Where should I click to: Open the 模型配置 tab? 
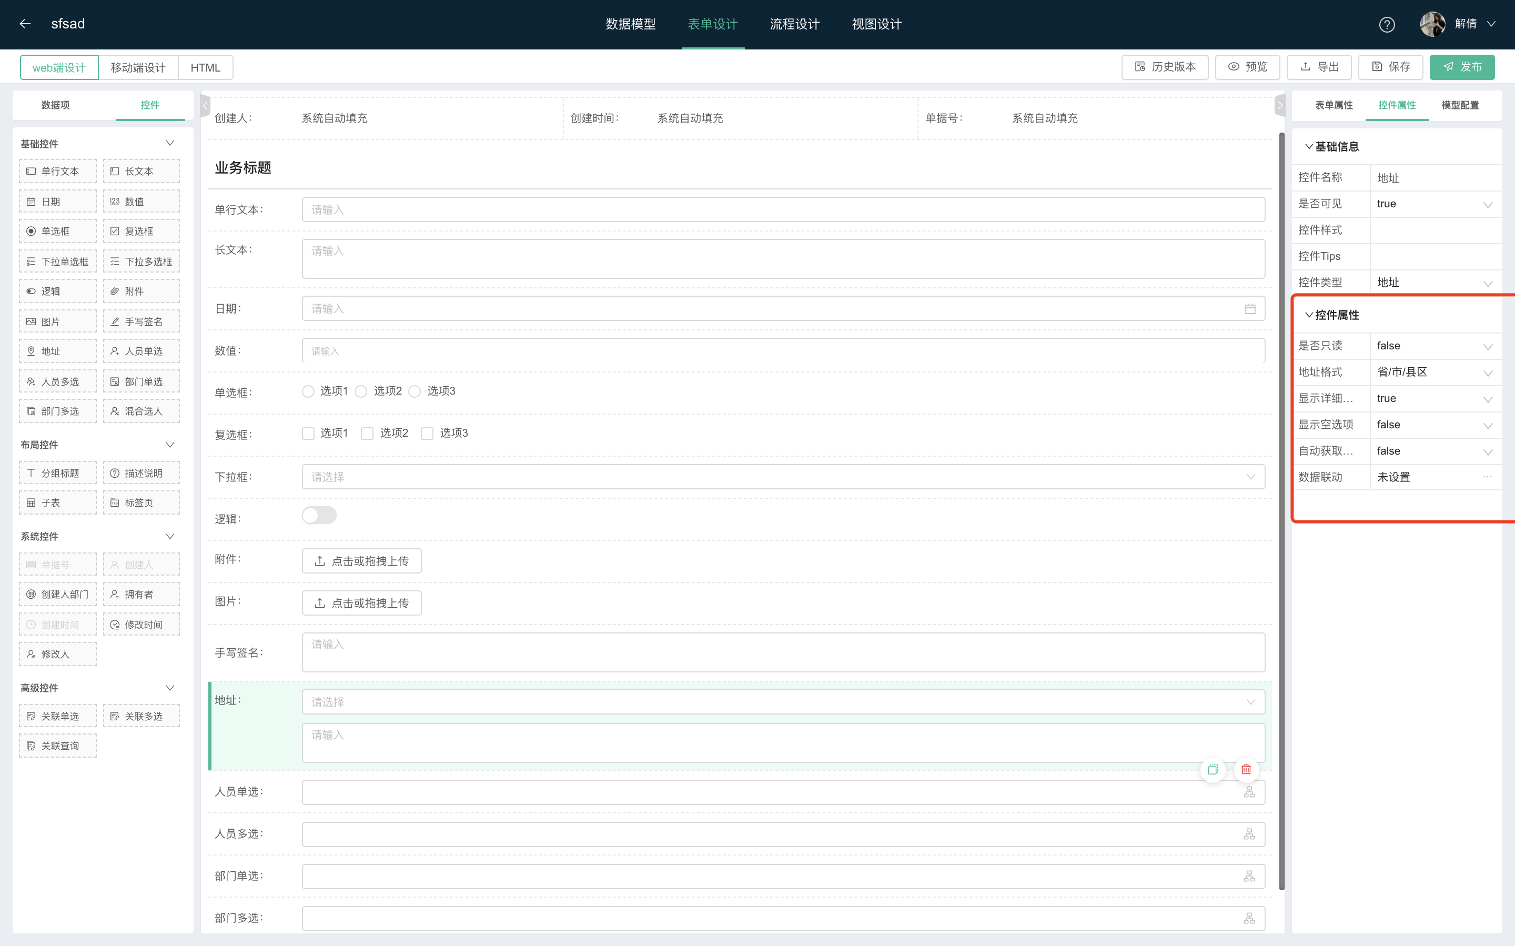(x=1460, y=105)
